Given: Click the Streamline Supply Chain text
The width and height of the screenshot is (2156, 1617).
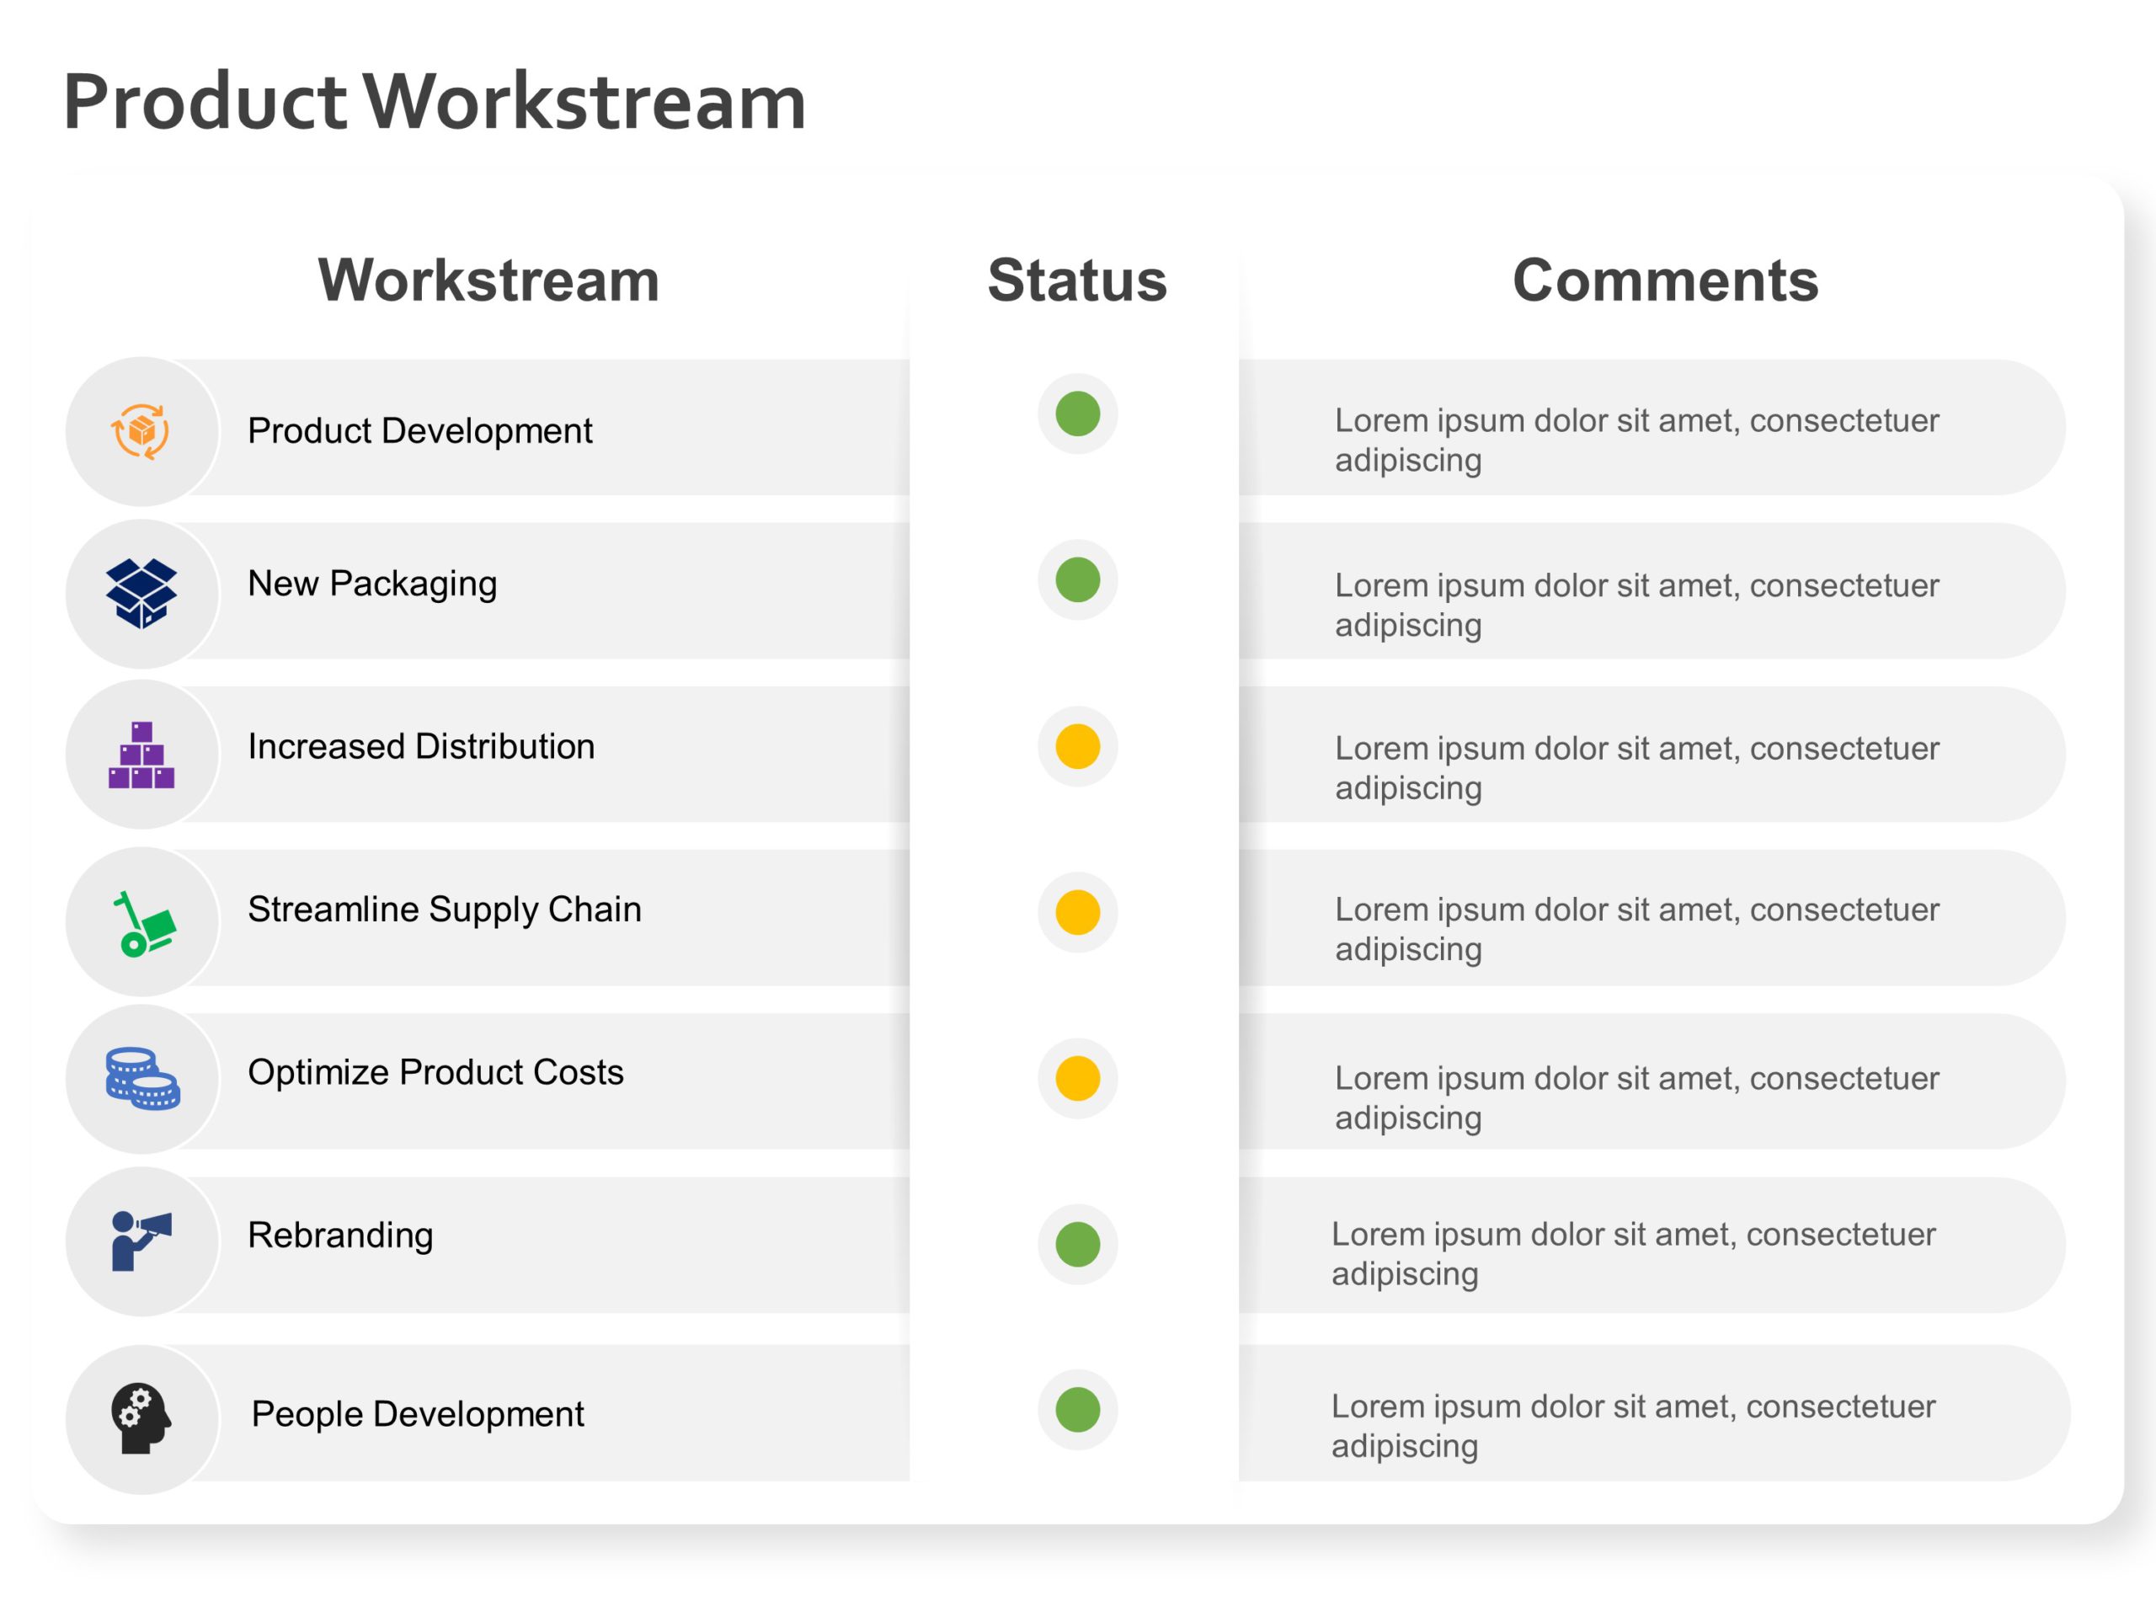Looking at the screenshot, I should [x=445, y=909].
